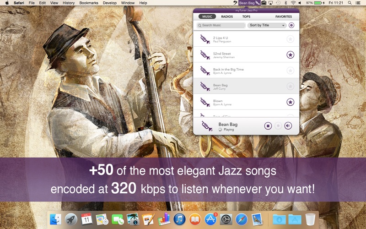This screenshot has height=229, width=366.
Task: Click trumpet icon for Blown
Action: (205, 102)
